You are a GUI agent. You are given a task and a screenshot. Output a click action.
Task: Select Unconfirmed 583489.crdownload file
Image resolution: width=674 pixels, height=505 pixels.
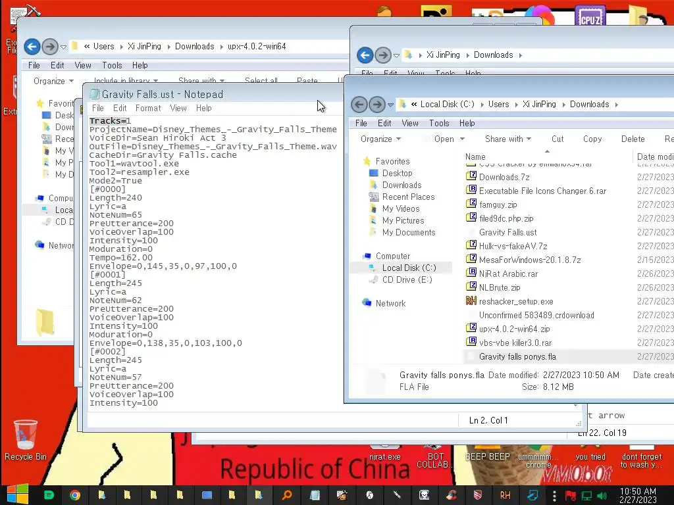[536, 315]
